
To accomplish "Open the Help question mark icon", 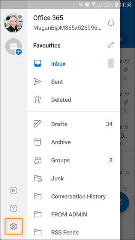I will (13, 208).
